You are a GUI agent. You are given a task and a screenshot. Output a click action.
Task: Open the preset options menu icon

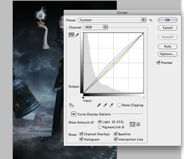point(151,20)
